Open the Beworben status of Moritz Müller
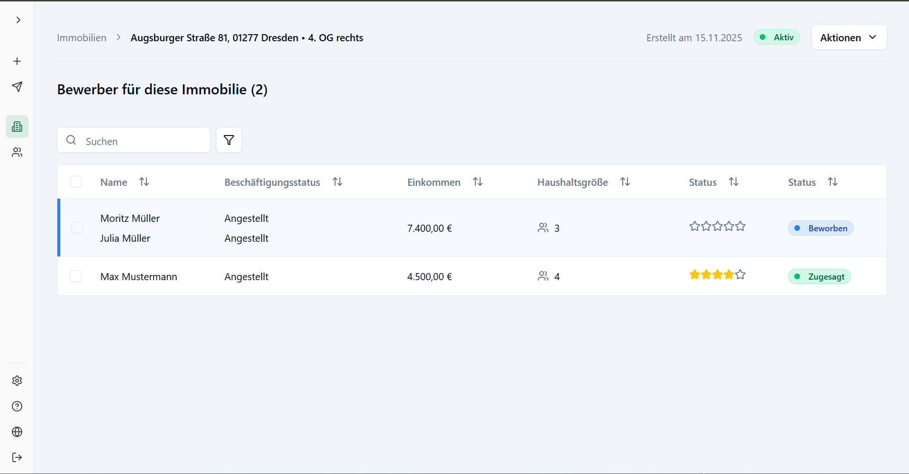Viewport: 909px width, 474px height. click(820, 228)
